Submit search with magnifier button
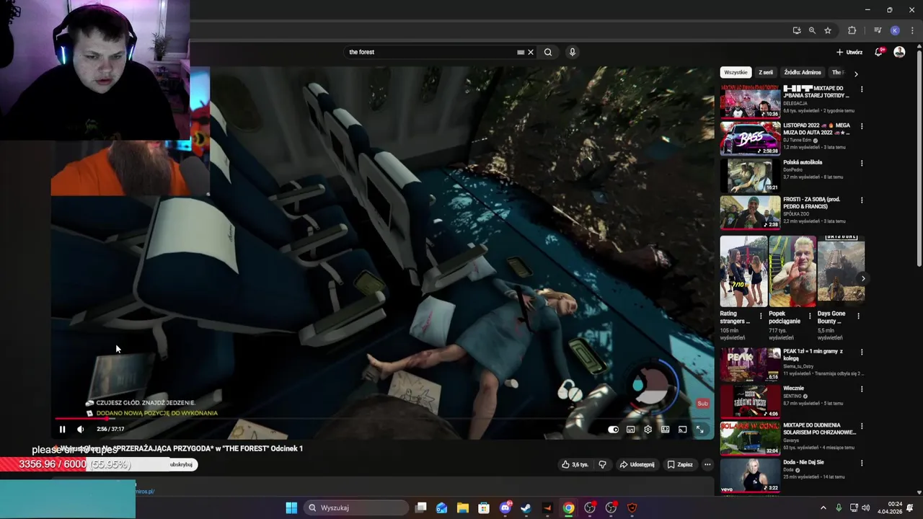 pos(548,52)
